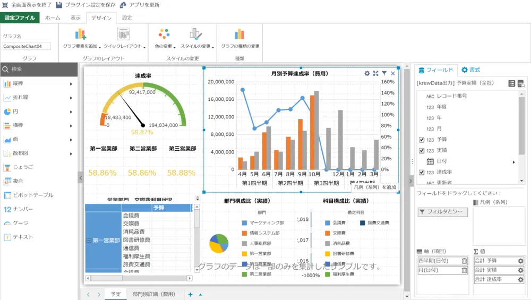This screenshot has height=300, width=531.
Task: Collapse left chart palette panel
Action: (x=80, y=177)
